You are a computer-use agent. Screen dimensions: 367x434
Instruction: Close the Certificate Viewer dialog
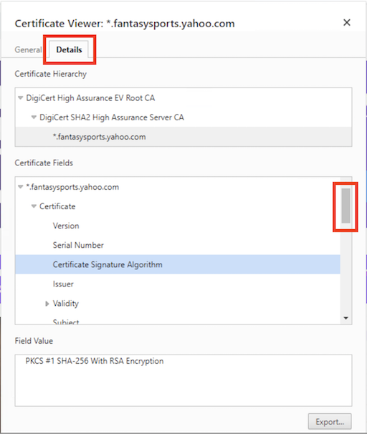(347, 22)
